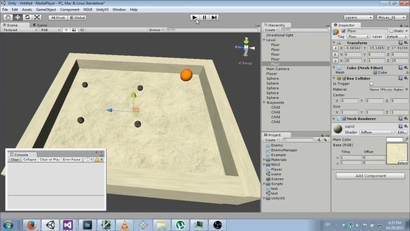Click the Main Color eyedropper icon
The width and height of the screenshot is (410, 231).
coord(406,140)
